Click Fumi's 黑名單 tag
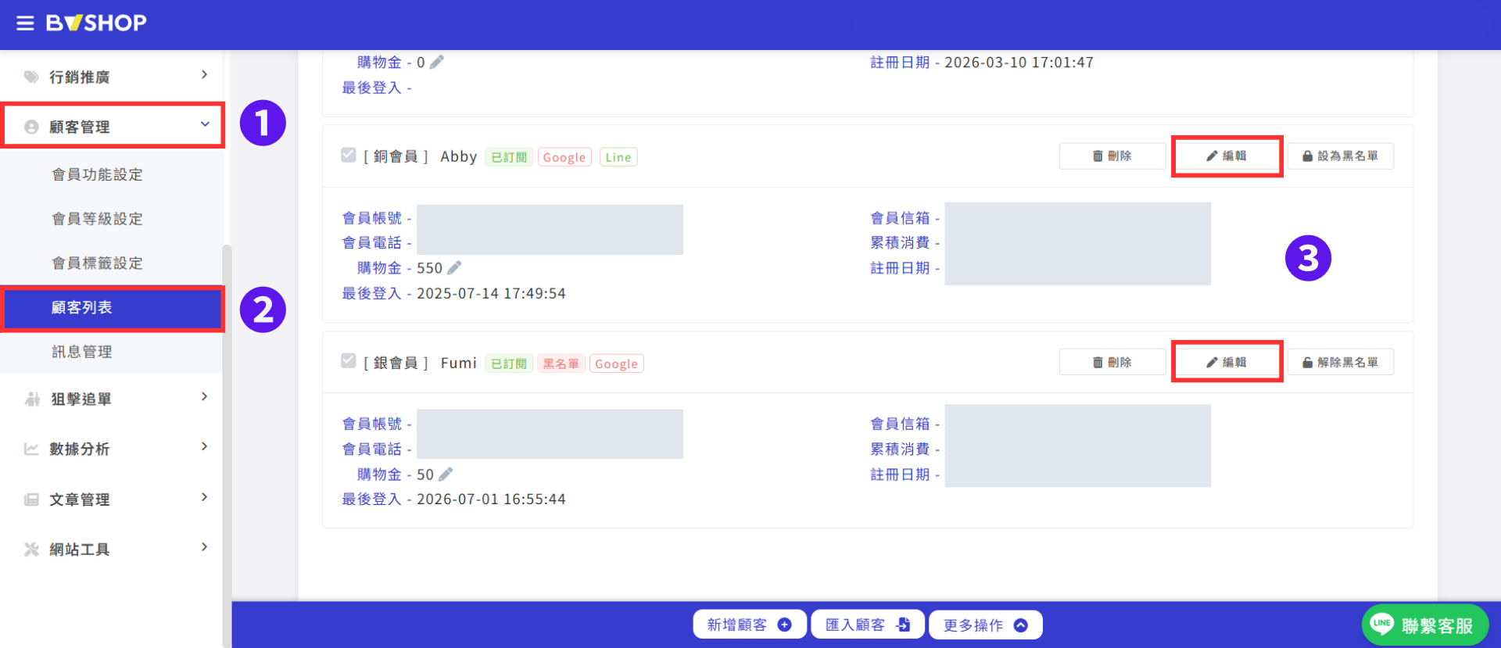The height and width of the screenshot is (648, 1501). tap(561, 363)
